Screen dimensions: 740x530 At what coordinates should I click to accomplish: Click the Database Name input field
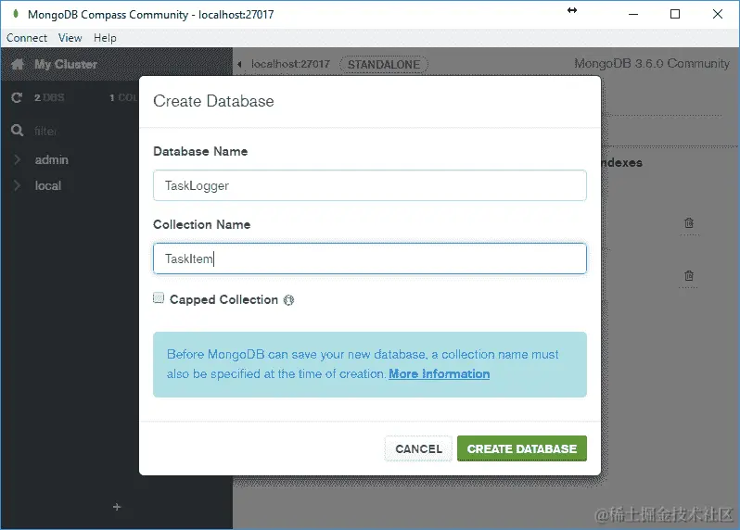[x=370, y=185]
